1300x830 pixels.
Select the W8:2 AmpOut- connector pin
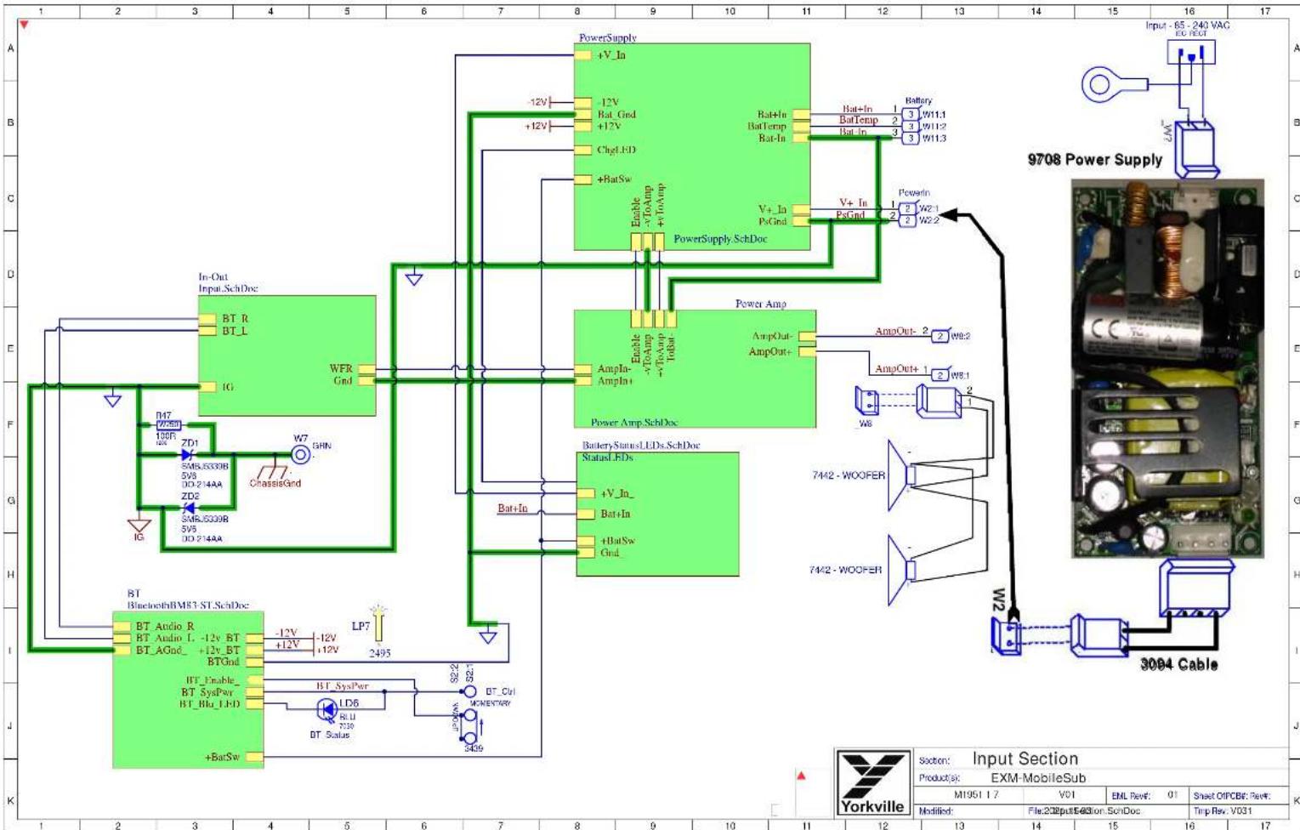(x=940, y=337)
